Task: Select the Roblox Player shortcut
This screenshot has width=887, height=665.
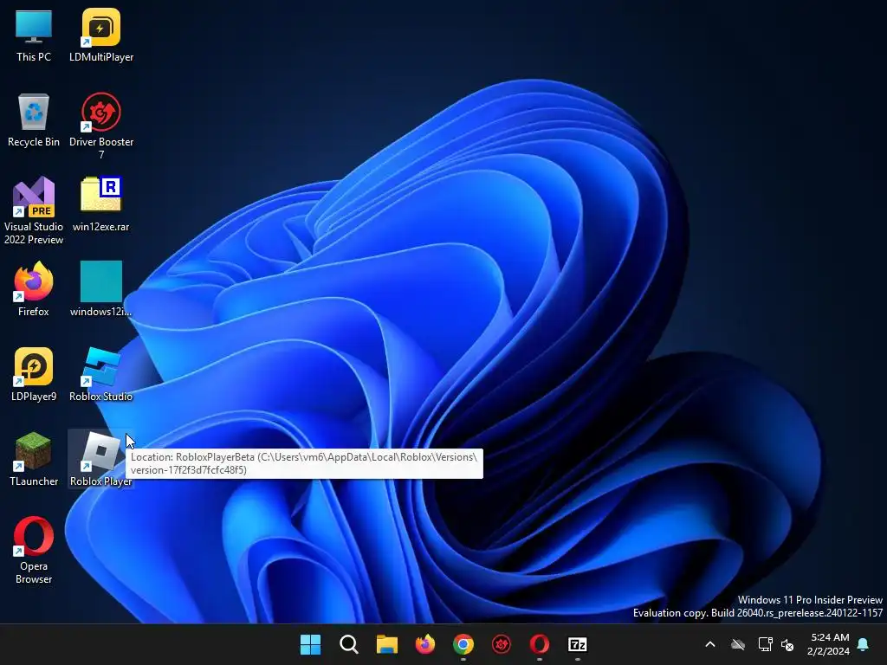Action: click(101, 459)
